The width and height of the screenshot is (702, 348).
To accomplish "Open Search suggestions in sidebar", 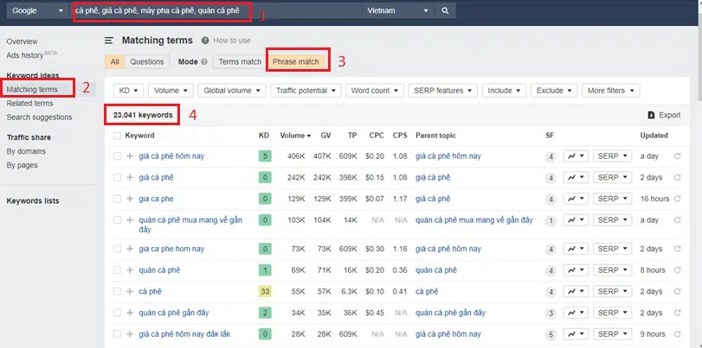I will pyautogui.click(x=39, y=117).
